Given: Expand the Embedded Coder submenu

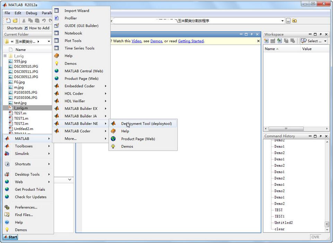Looking at the screenshot, I should (106, 86).
